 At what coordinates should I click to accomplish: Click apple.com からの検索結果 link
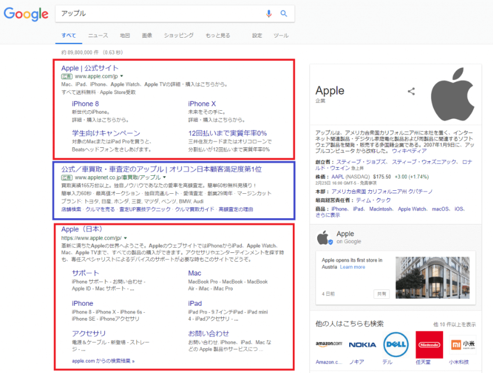pos(103,361)
